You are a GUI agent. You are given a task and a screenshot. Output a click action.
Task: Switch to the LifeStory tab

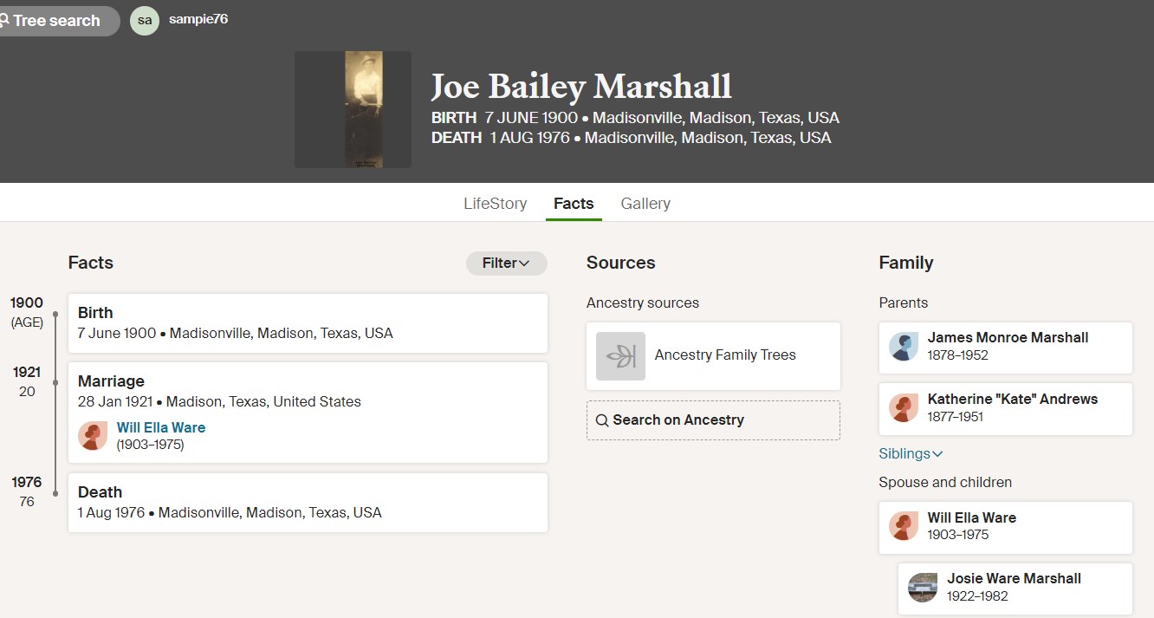[495, 204]
